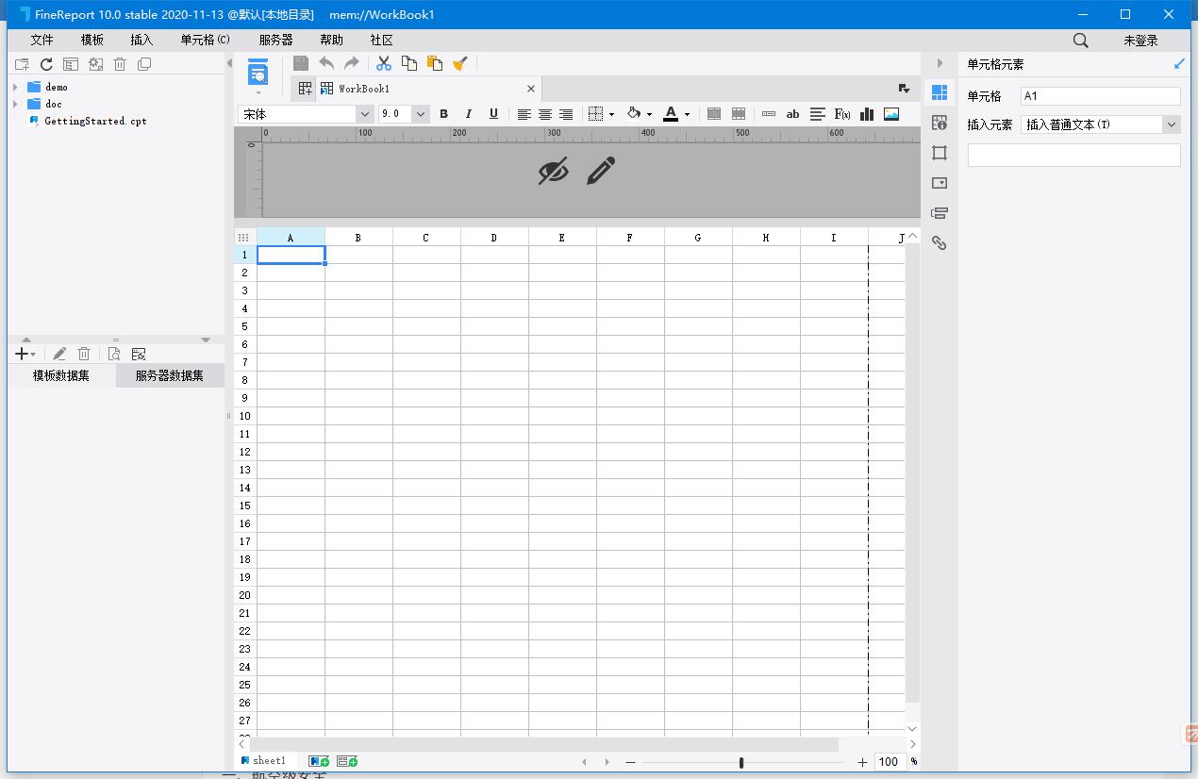Open the 单元格 menu
Image resolution: width=1198 pixels, height=779 pixels.
tap(206, 41)
